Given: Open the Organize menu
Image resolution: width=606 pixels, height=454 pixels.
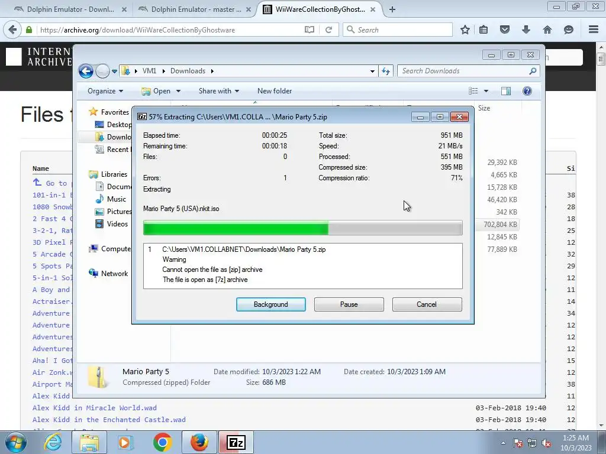Looking at the screenshot, I should [x=105, y=91].
